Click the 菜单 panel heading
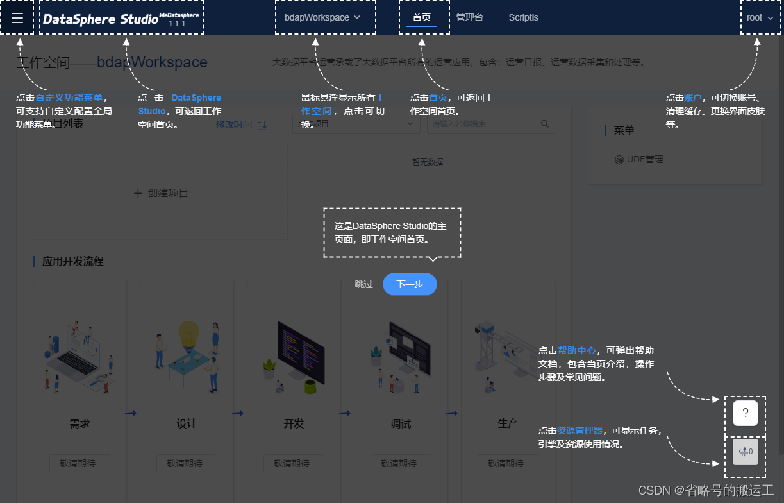784x503 pixels. click(624, 130)
